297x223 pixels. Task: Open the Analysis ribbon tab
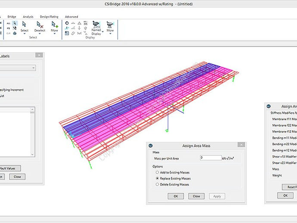point(28,17)
